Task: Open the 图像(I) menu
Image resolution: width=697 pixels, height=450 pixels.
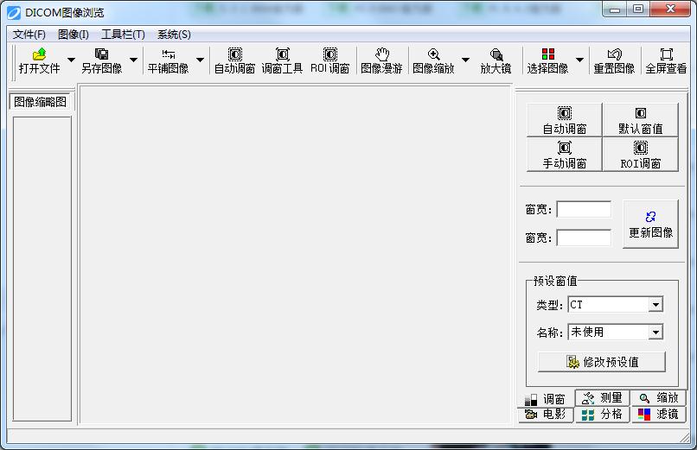Action: pos(74,35)
